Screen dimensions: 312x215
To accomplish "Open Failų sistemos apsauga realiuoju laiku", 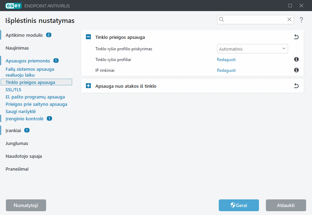I will point(30,72).
